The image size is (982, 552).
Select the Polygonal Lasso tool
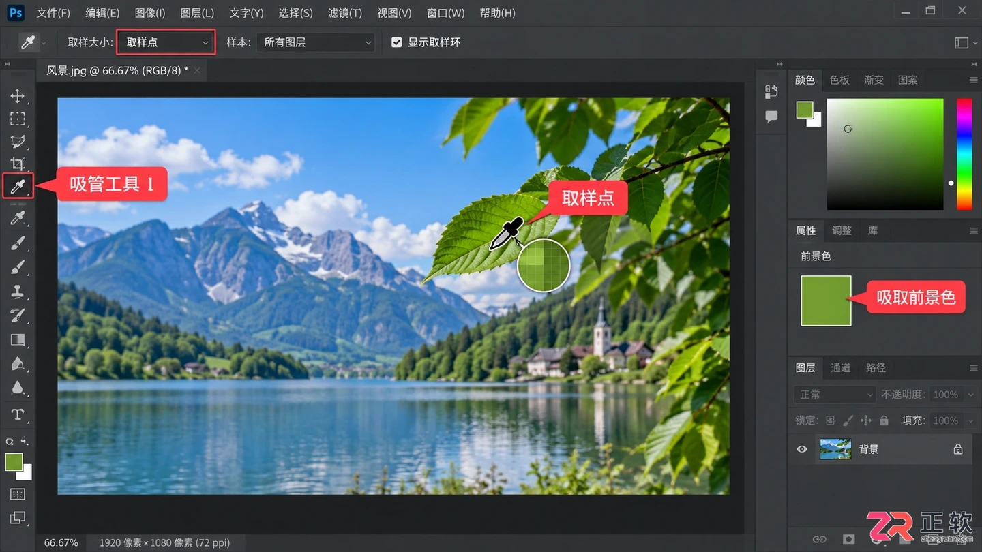pos(18,142)
